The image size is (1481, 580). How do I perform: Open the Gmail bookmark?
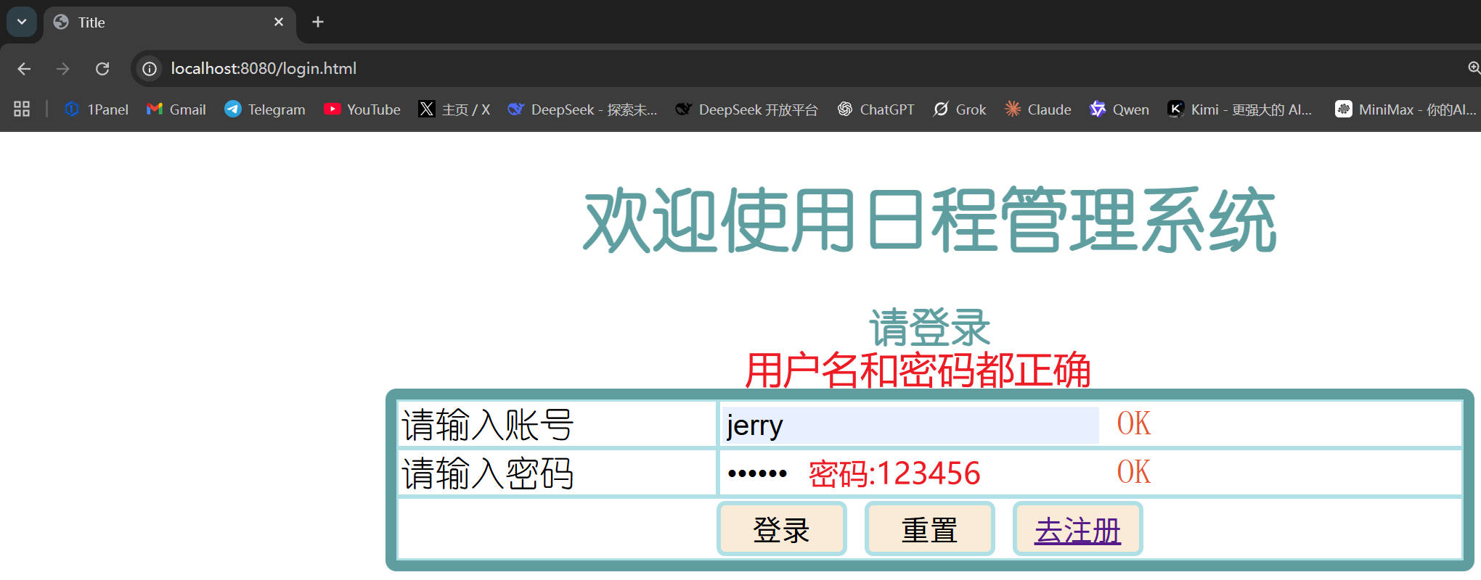176,109
